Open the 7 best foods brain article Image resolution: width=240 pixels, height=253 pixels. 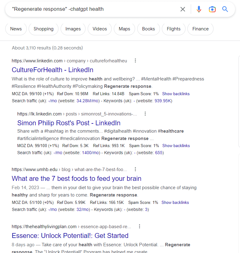click(x=76, y=178)
